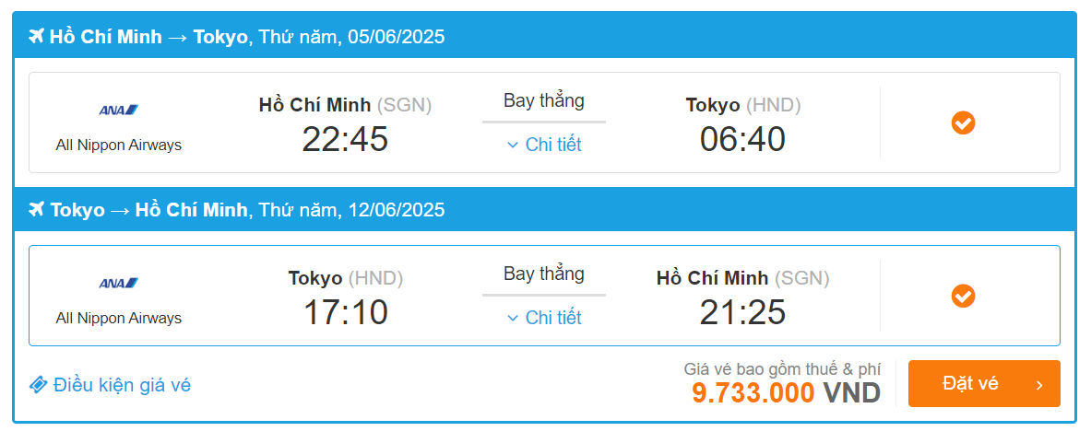
Task: Click the 17:10 departure time from HND
Action: [345, 312]
